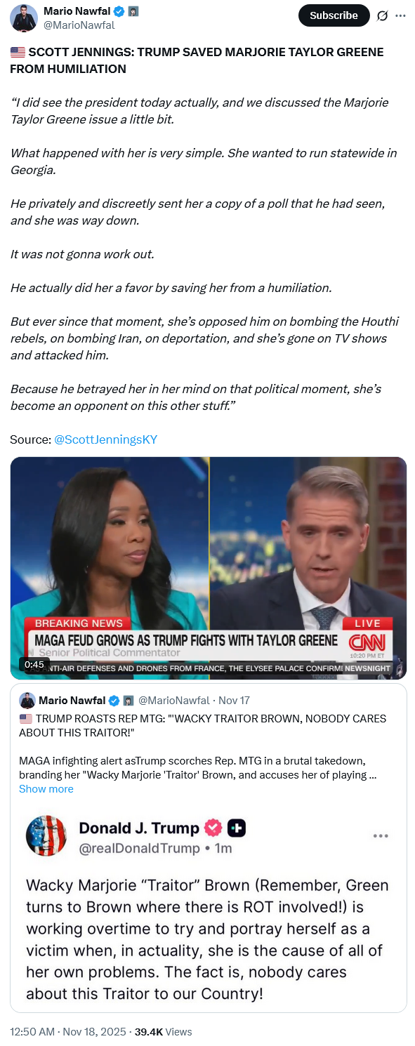The width and height of the screenshot is (415, 1046).
Task: Expand quoted post with Show more
Action: 46,788
